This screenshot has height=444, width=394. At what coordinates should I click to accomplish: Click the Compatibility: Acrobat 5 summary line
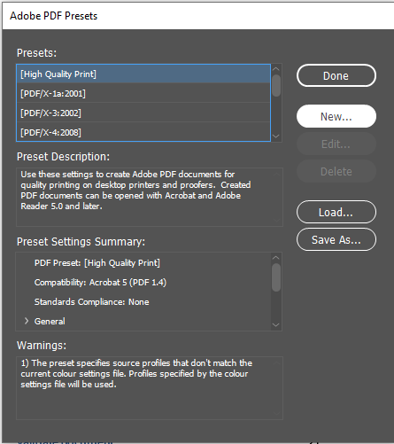[x=100, y=283]
